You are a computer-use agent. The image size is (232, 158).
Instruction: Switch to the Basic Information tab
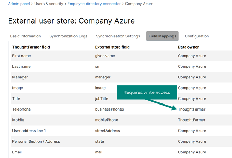click(25, 36)
